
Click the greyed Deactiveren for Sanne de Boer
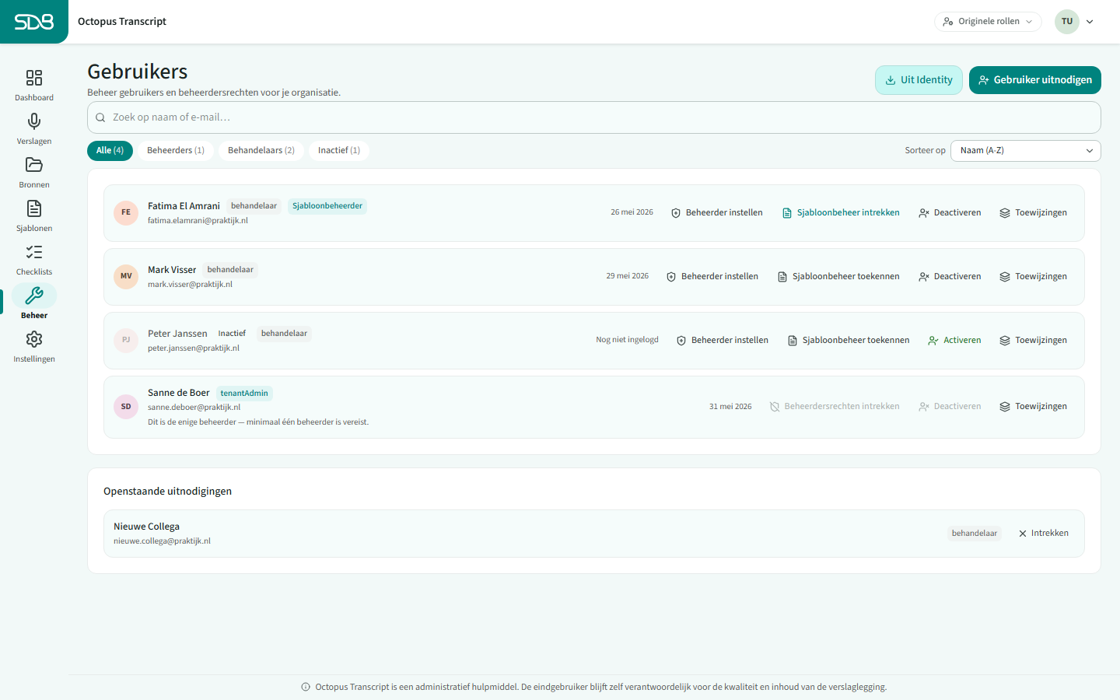tap(950, 407)
